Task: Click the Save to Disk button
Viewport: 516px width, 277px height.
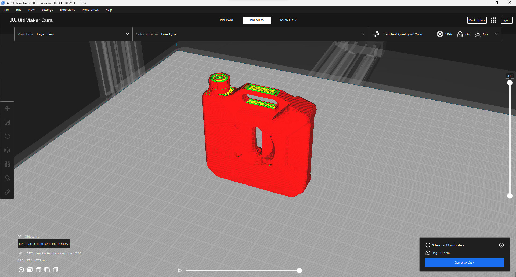Action: (x=464, y=262)
